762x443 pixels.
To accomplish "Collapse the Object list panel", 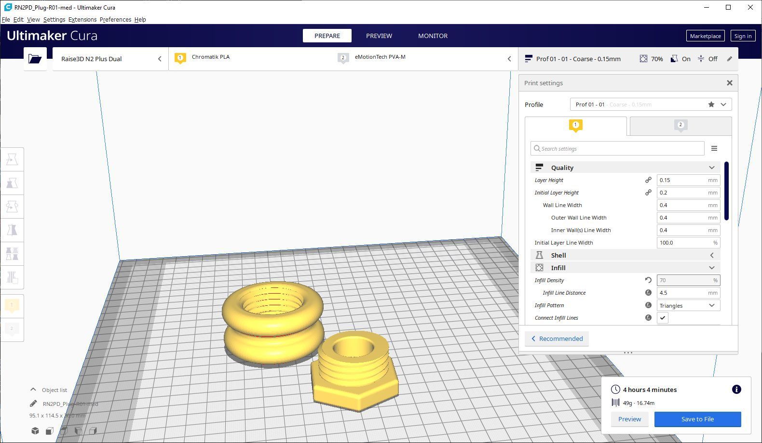I will click(33, 390).
